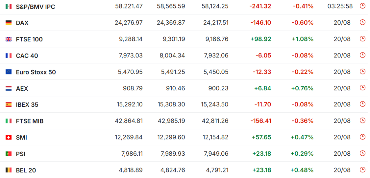Viewport: 370px width, 178px height.
Task: Click the clock icon in the AEX row
Action: pyautogui.click(x=362, y=88)
